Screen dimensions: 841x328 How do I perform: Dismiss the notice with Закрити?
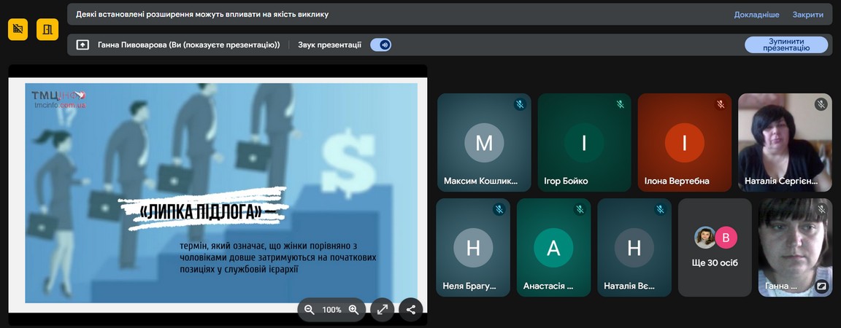point(807,15)
